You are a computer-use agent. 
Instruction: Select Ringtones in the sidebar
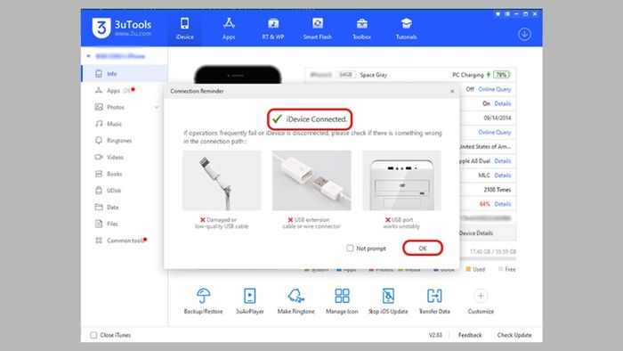click(x=119, y=141)
